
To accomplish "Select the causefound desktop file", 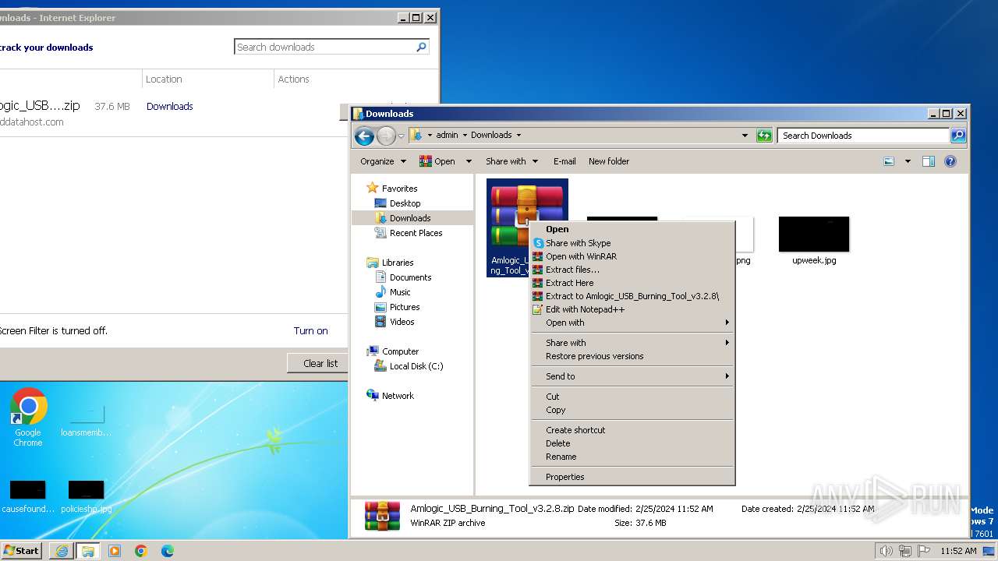I will pos(28,497).
